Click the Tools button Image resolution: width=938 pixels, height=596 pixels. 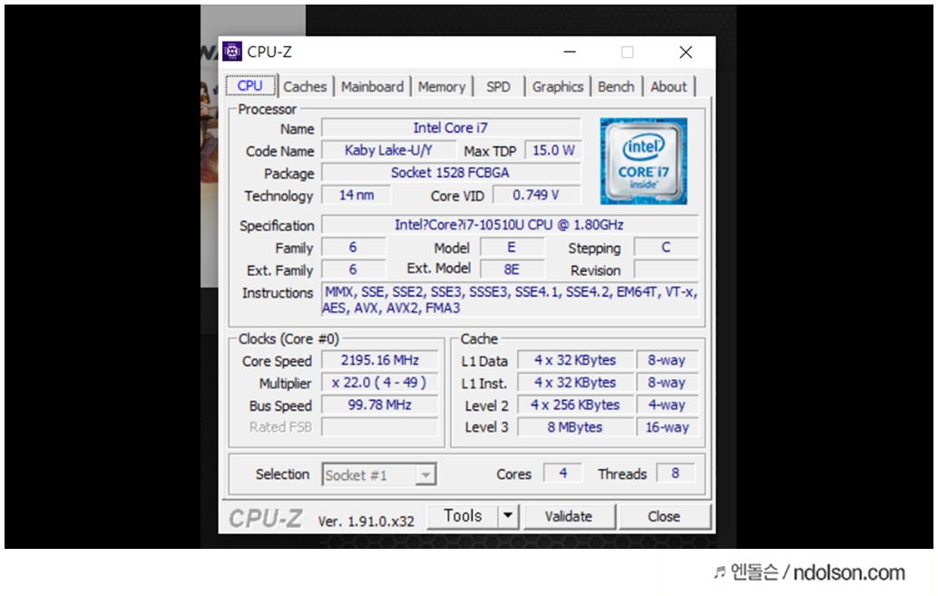click(463, 516)
